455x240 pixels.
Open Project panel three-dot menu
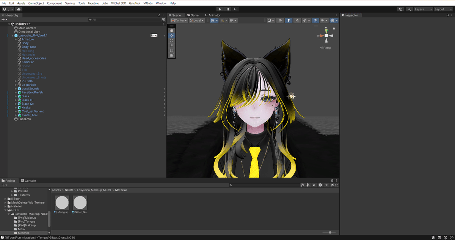coord(337,181)
